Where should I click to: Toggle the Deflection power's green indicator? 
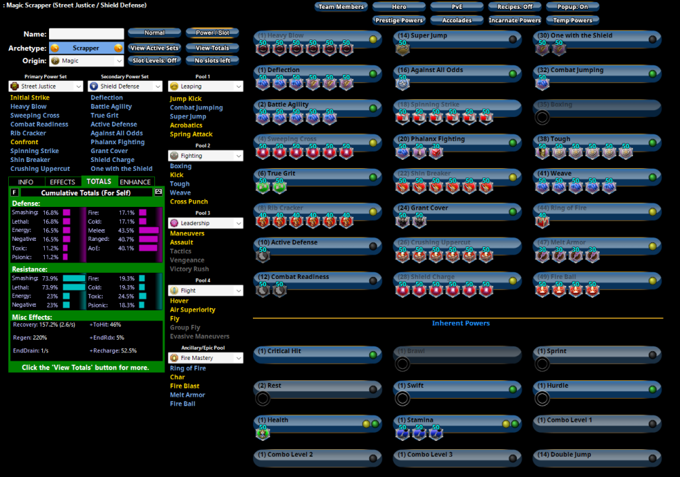373,73
